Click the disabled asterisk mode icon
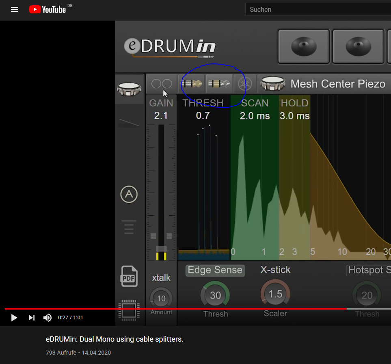The image size is (391, 364). [245, 84]
